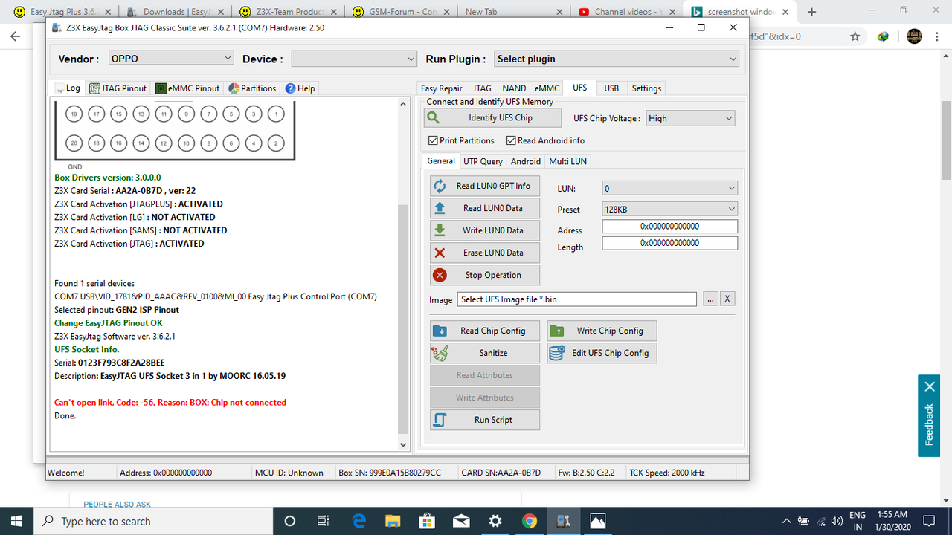The image size is (952, 535).
Task: Open the Partitions panel icon
Action: [x=232, y=88]
